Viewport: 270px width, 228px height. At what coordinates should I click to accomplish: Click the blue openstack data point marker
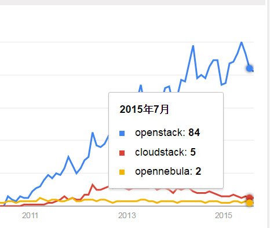[250, 68]
